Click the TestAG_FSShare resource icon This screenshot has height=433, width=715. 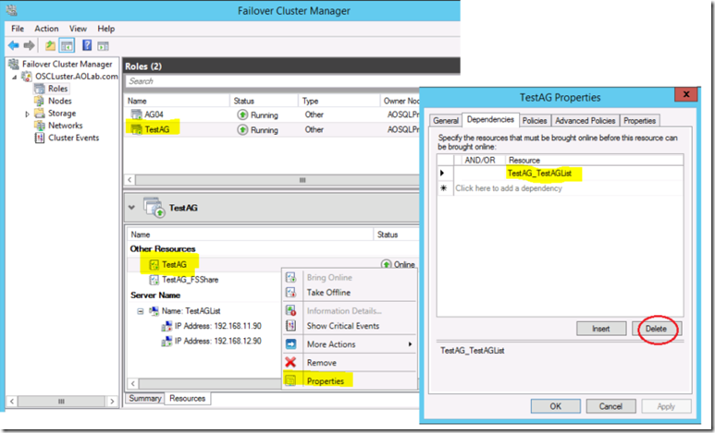coord(154,280)
